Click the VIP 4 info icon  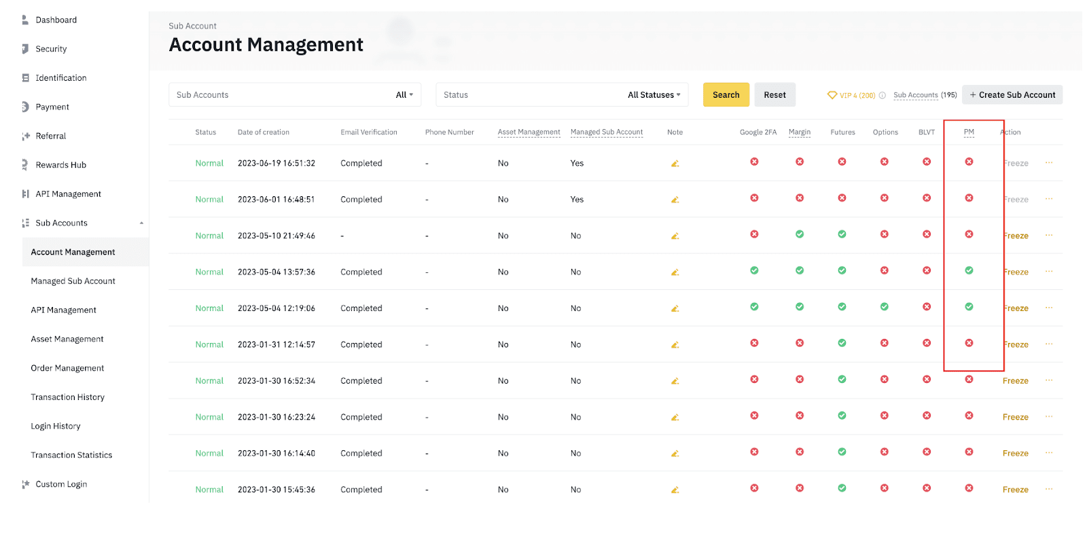pyautogui.click(x=882, y=96)
